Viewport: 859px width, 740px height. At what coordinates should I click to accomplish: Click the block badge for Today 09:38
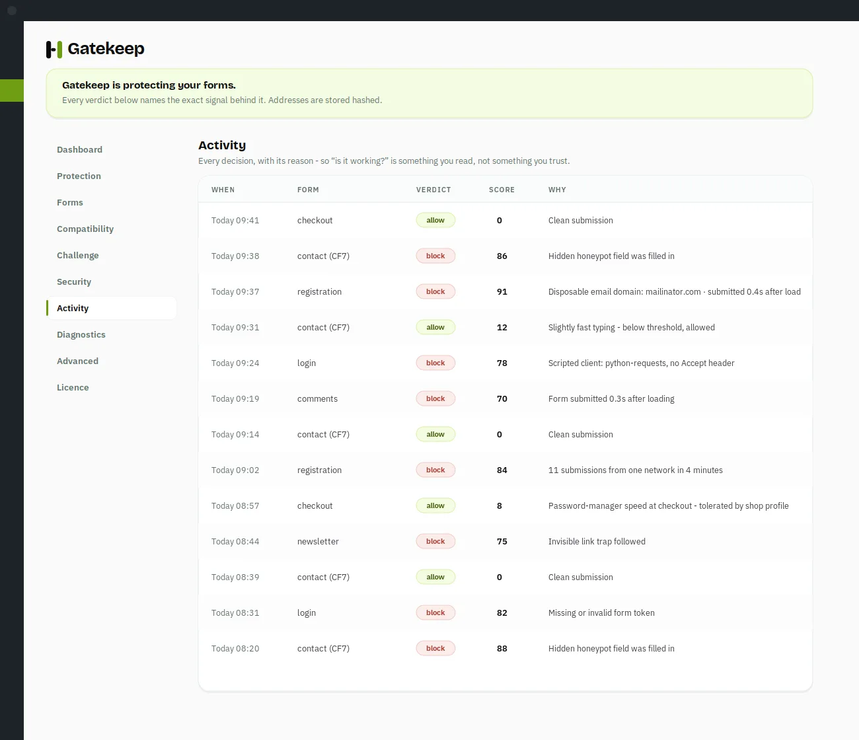[x=435, y=256]
